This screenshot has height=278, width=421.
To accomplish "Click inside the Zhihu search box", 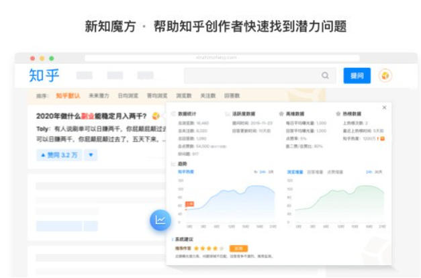I will (x=260, y=76).
